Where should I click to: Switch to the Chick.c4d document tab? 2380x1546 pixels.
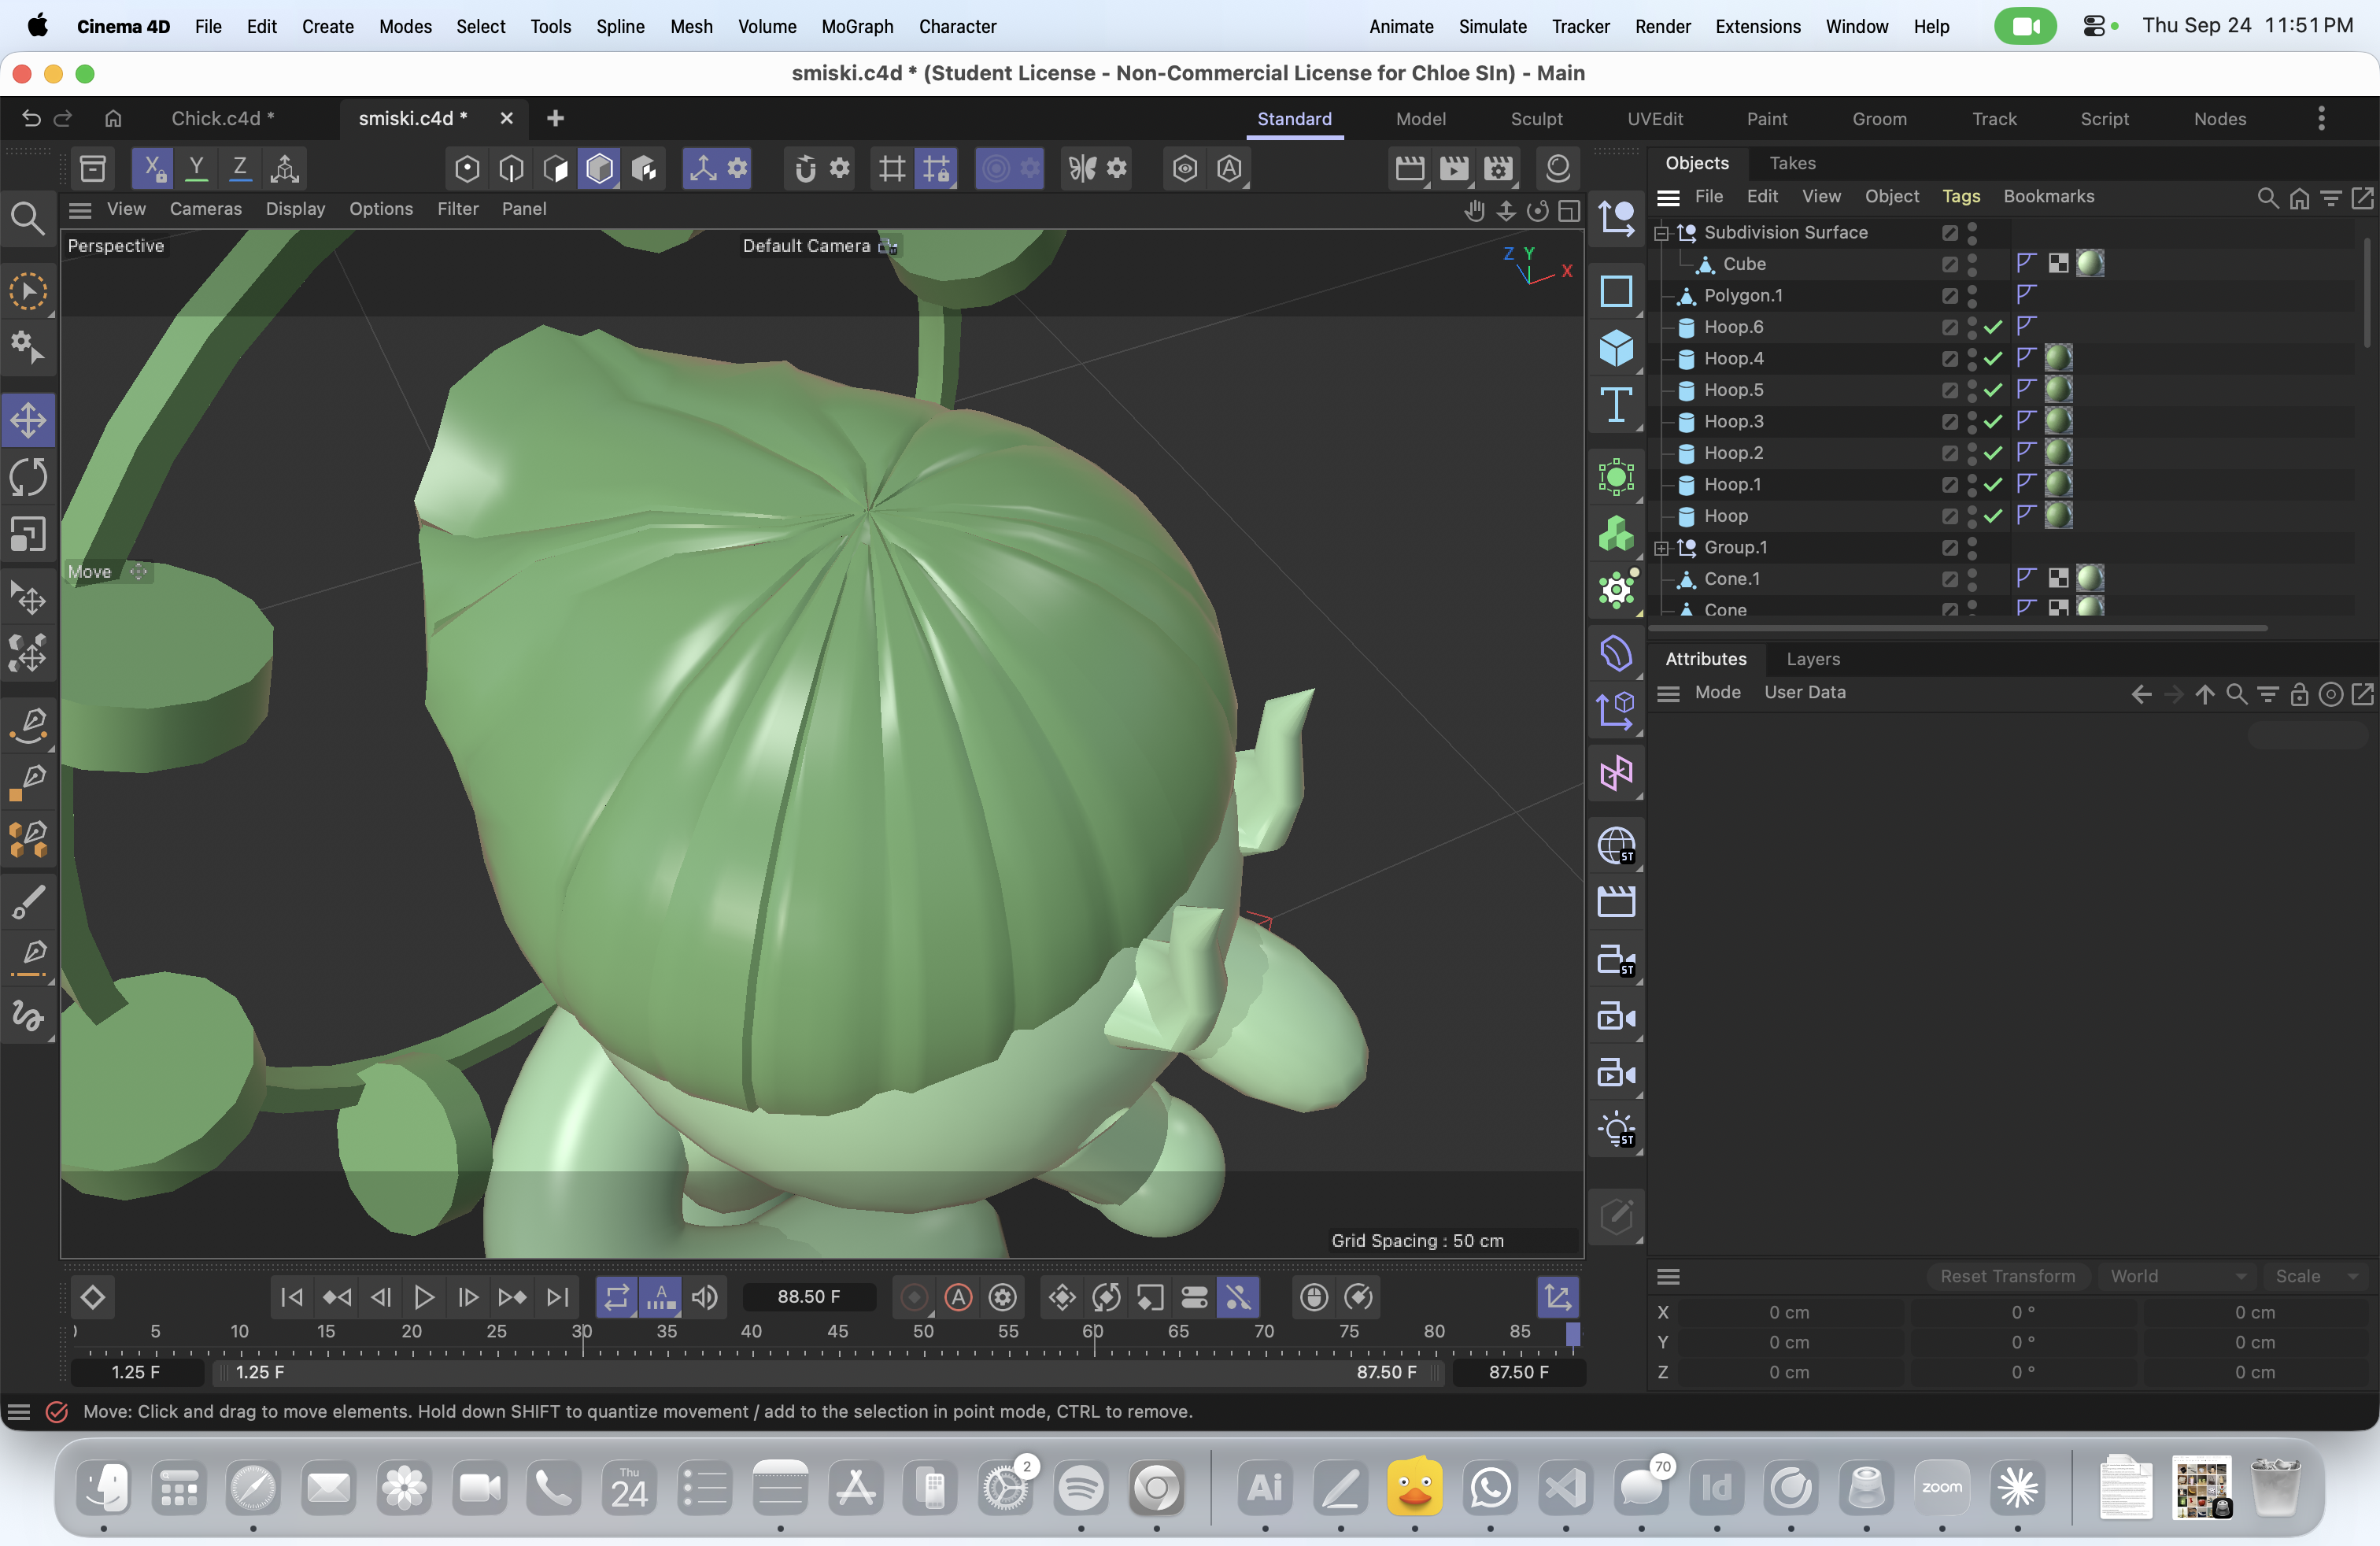(x=222, y=118)
